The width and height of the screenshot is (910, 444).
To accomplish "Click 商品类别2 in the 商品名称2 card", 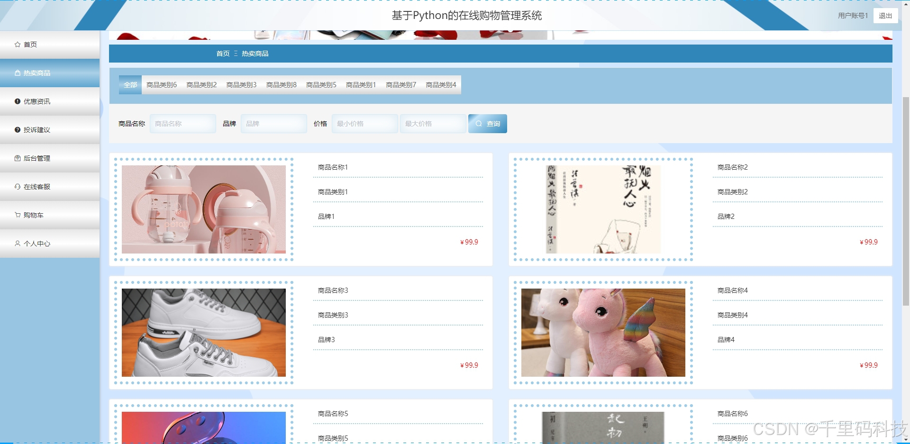I will [x=732, y=192].
